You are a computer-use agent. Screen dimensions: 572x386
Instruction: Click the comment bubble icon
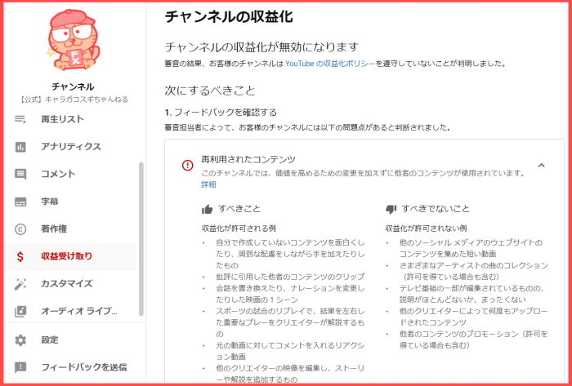click(20, 174)
